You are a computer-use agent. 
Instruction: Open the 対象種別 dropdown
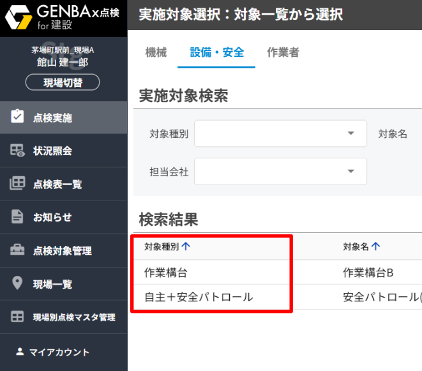tap(280, 133)
